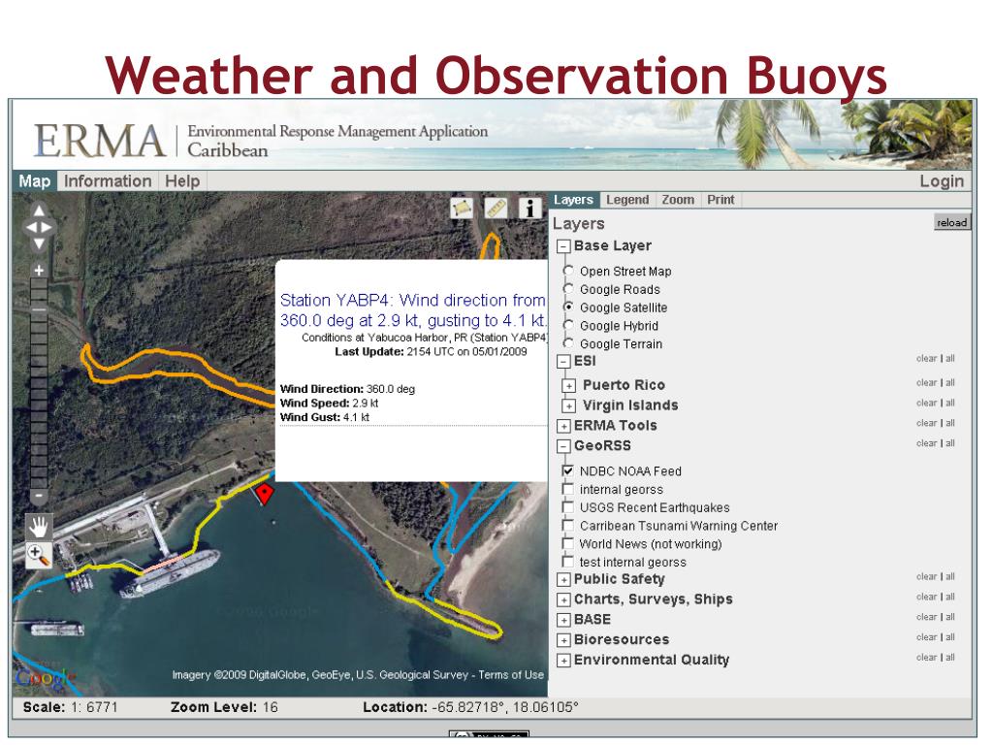This screenshot has width=993, height=745.
Task: Select the magnifier zoom box tool
Action: (39, 555)
